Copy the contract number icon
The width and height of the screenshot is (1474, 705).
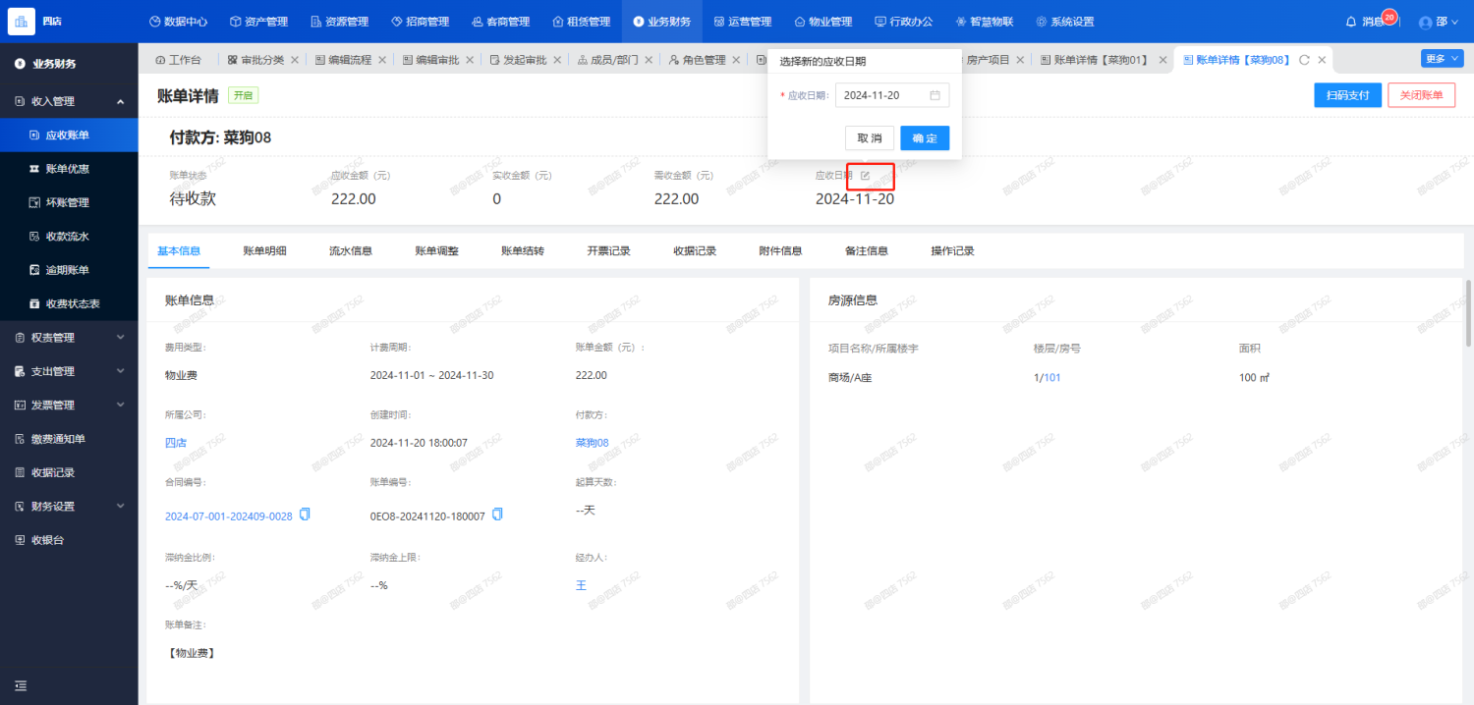(x=305, y=515)
